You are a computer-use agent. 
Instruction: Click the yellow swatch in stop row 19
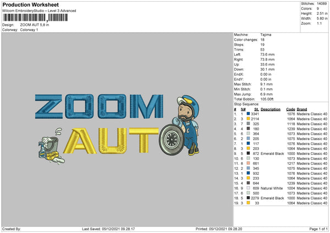tap(249, 203)
